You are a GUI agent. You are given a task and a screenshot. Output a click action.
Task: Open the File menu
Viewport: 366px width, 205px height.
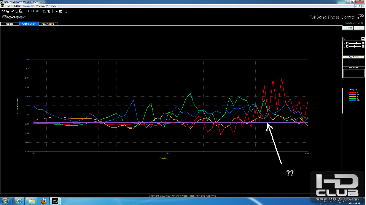tap(8, 6)
